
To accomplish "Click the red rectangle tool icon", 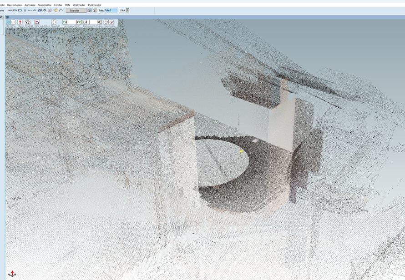I will coord(20,10).
